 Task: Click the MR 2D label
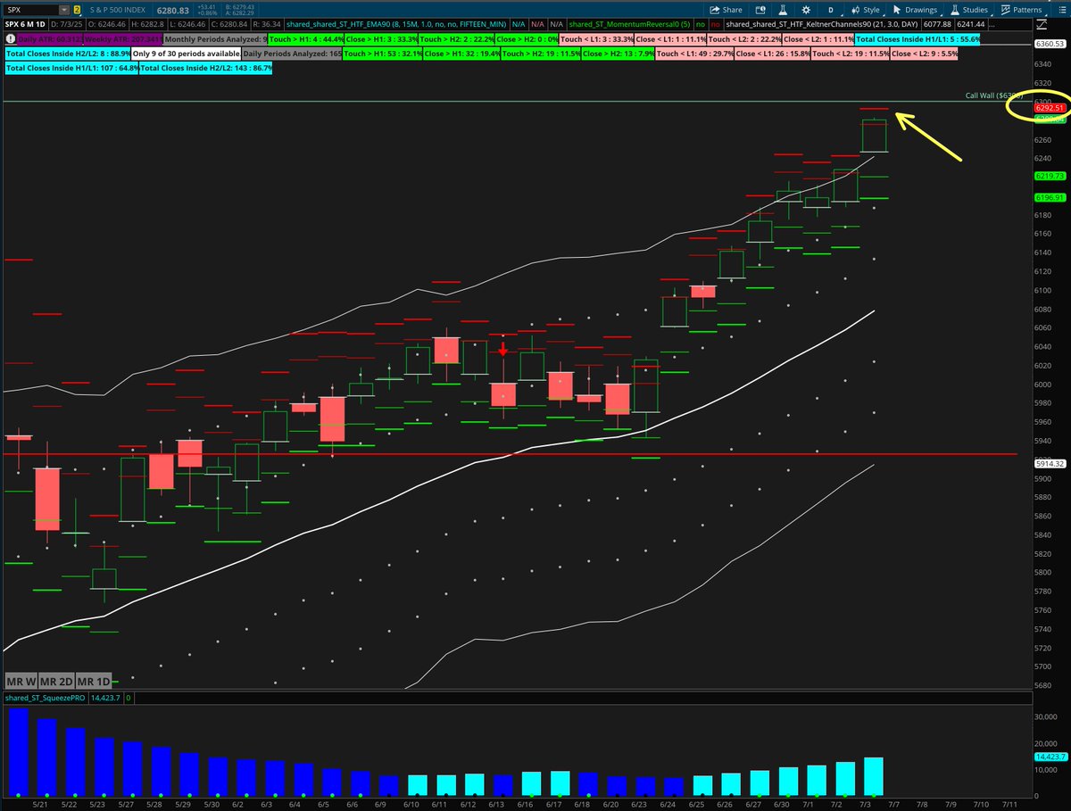pos(55,679)
